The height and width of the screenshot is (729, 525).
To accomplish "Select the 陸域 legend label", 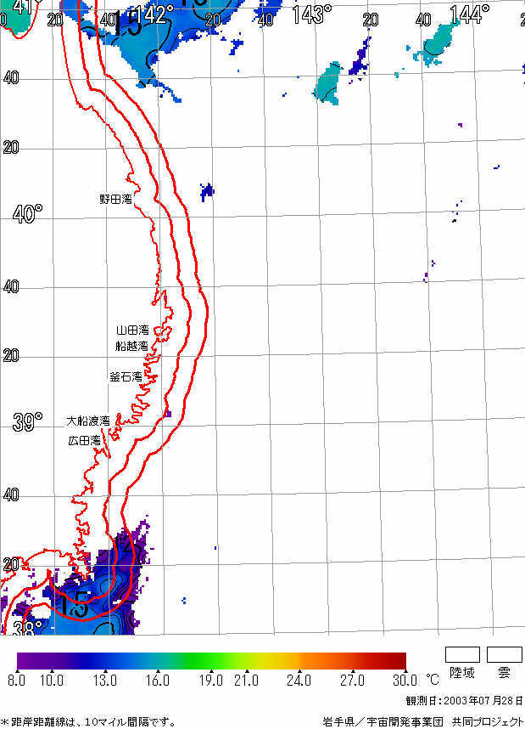I will coord(462,673).
